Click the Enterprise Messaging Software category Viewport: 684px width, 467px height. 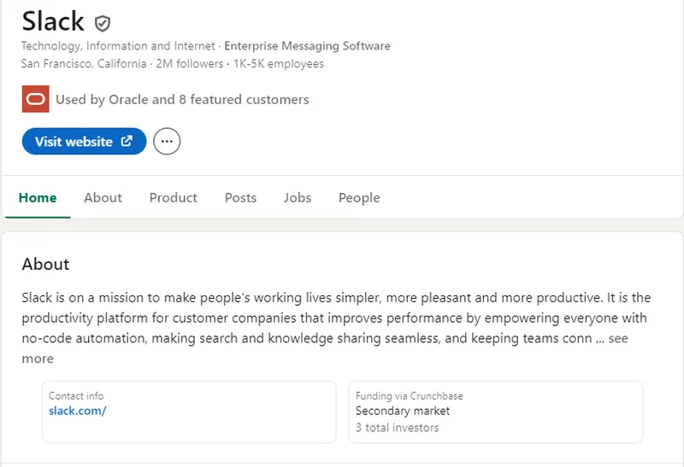(x=307, y=46)
